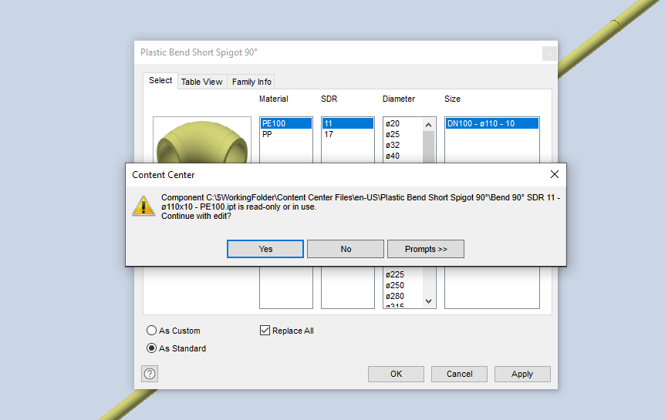
Task: Pick diameter ø20
Action: 403,123
